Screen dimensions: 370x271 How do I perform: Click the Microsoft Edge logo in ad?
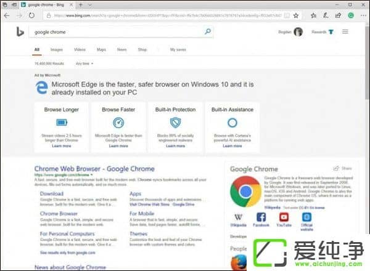(x=41, y=87)
